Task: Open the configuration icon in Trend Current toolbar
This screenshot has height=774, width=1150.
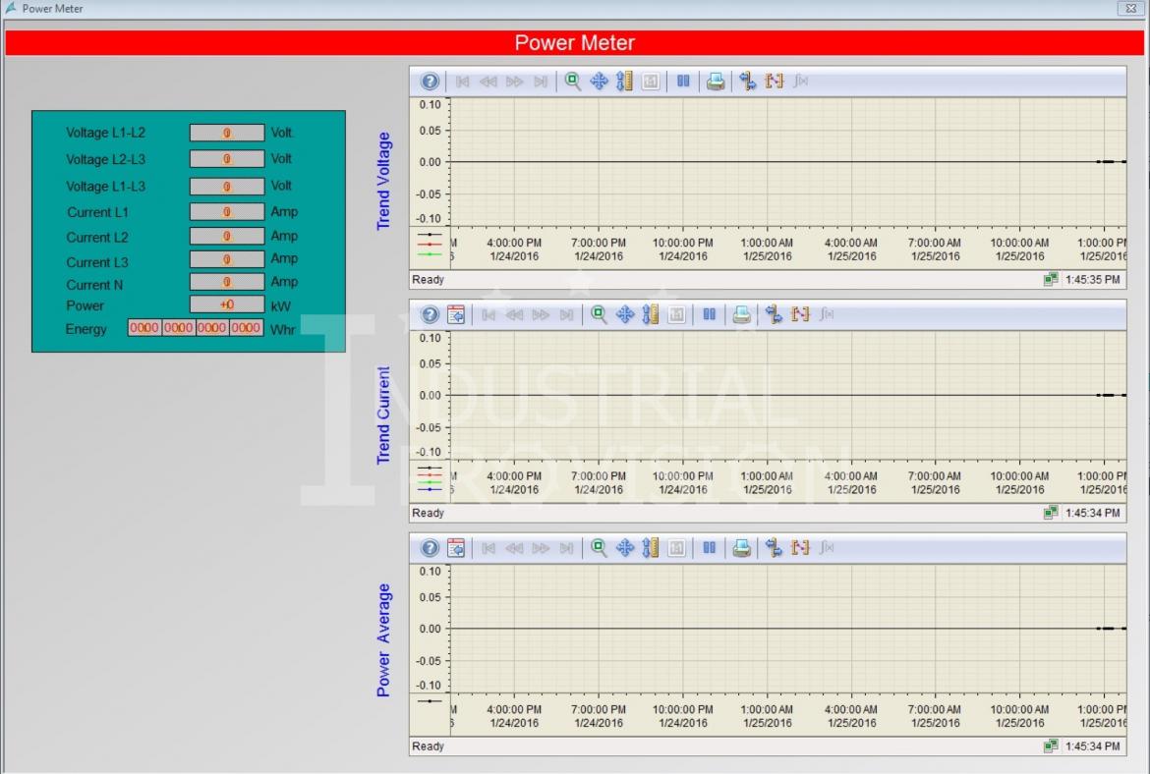Action: tap(456, 315)
